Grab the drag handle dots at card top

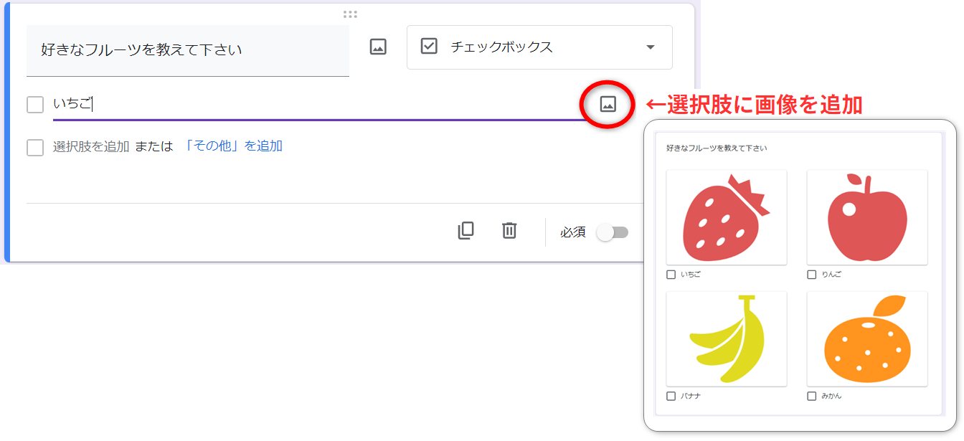pyautogui.click(x=350, y=14)
